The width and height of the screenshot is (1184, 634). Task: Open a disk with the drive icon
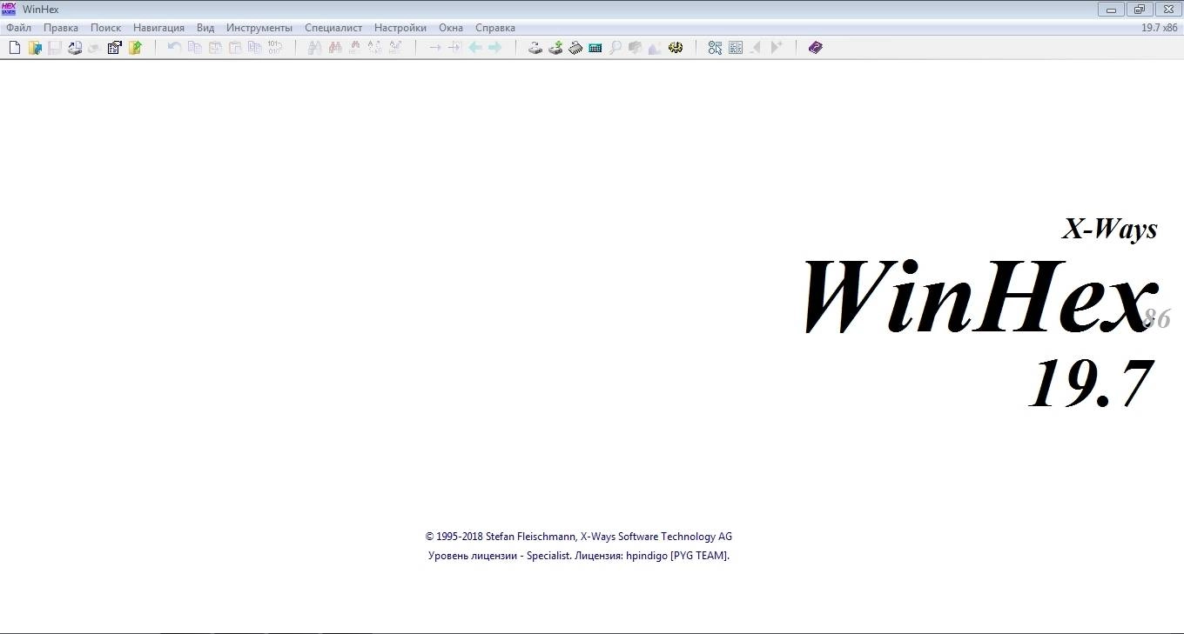(x=535, y=48)
